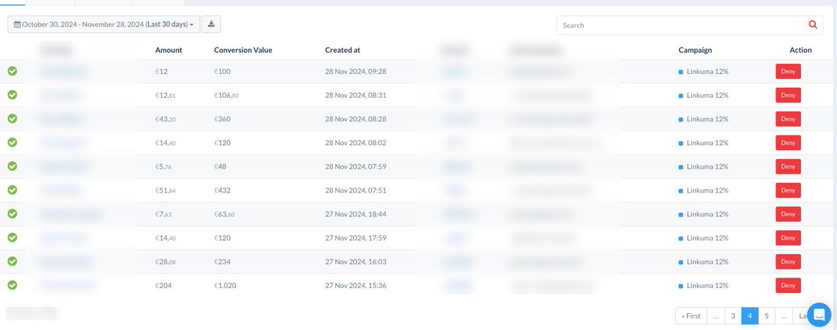Image resolution: width=837 pixels, height=330 pixels.
Task: Click the €106,80 conversion value
Action: 227,95
